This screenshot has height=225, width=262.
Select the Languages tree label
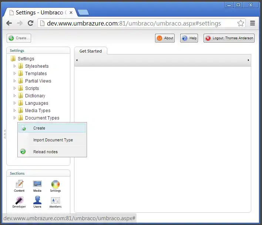pyautogui.click(x=37, y=103)
